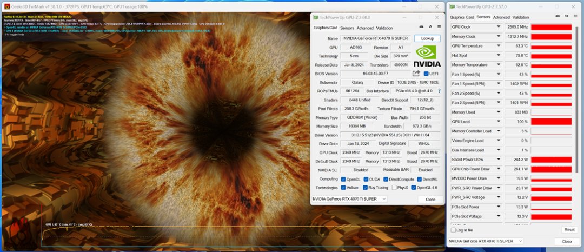Viewport: 584px width, 252px height.
Task: Click the BIOS share/export icon
Action: [x=416, y=74]
